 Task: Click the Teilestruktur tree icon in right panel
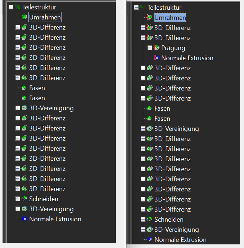click(x=143, y=7)
